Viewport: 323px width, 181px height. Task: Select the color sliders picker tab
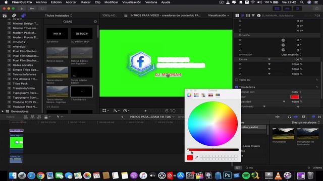coord(196,95)
